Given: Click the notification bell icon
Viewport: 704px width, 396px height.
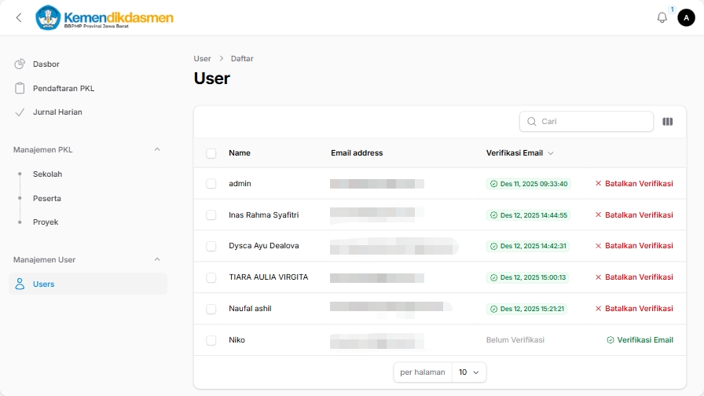Looking at the screenshot, I should click(x=662, y=17).
